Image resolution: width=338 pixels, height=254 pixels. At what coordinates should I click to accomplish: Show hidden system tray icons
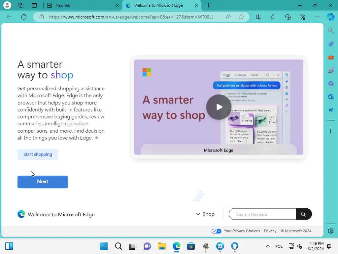pos(267,246)
